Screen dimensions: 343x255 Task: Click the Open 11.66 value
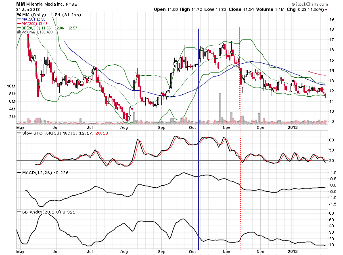[x=165, y=9]
